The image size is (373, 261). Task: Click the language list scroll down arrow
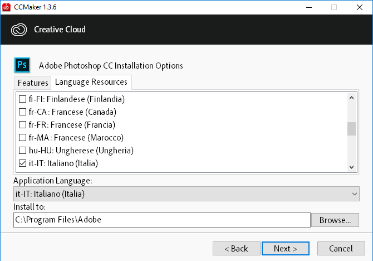pyautogui.click(x=352, y=167)
